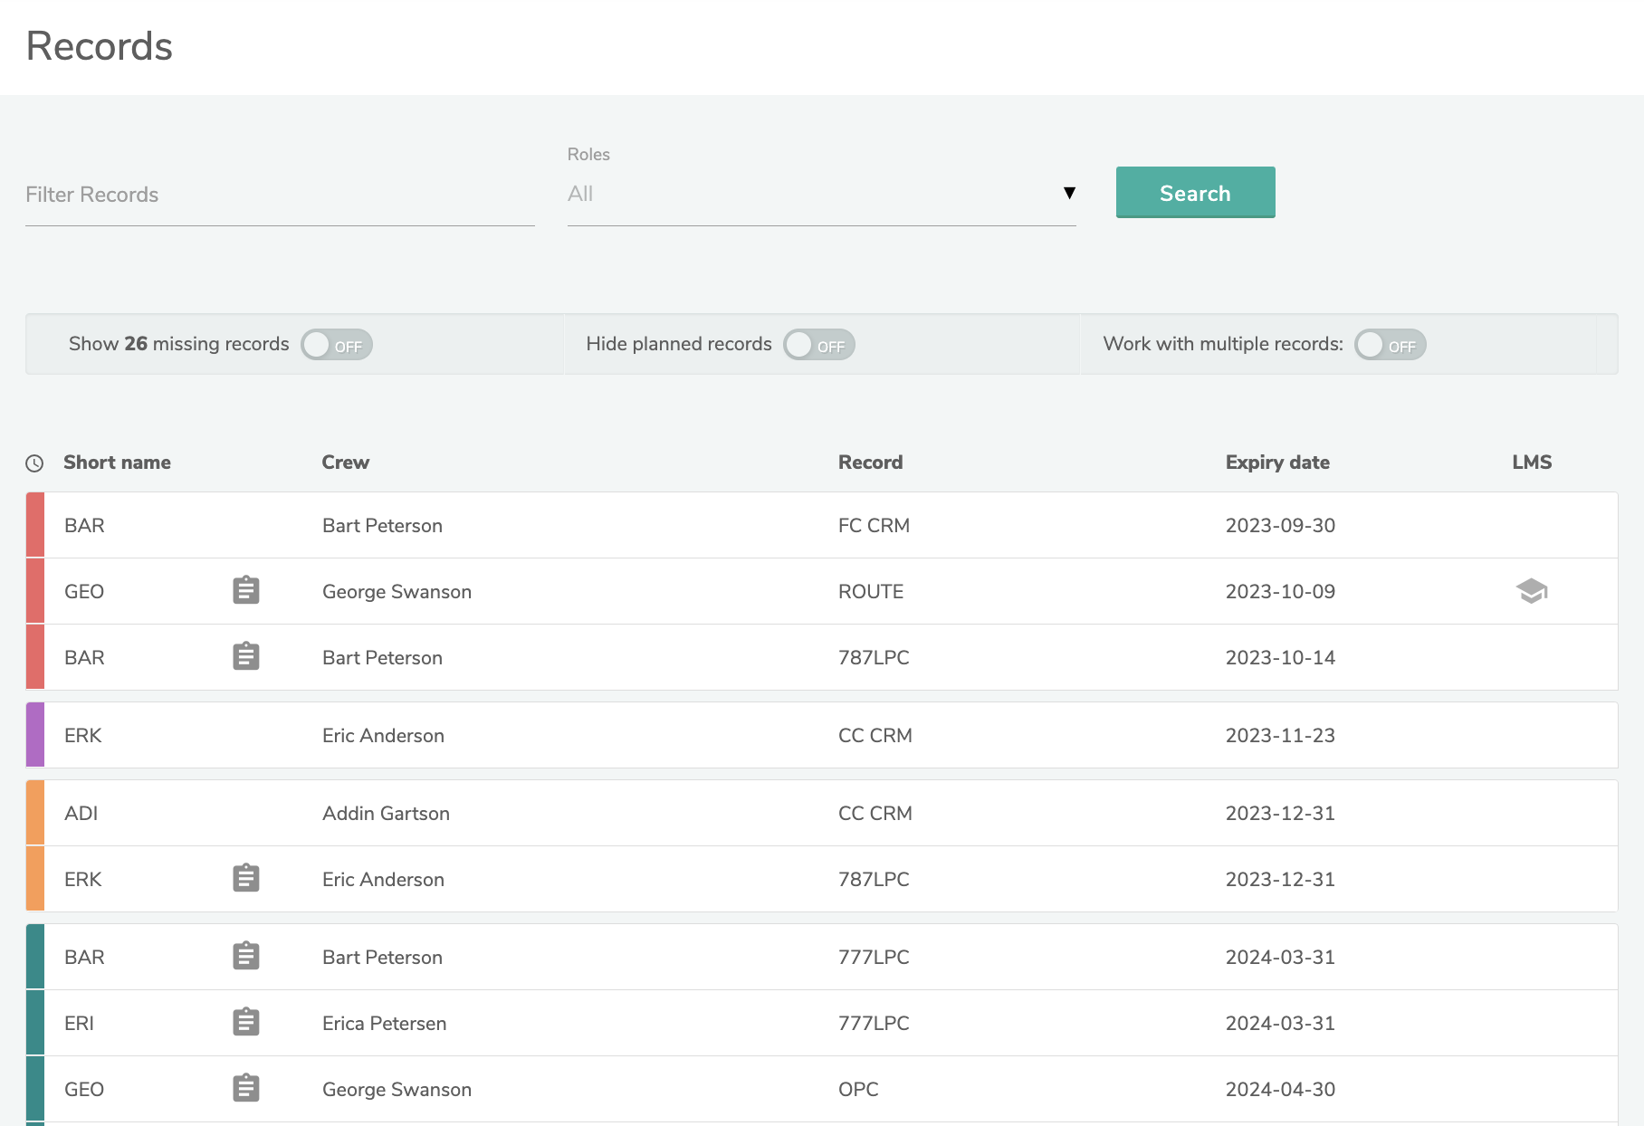The width and height of the screenshot is (1644, 1126).
Task: Open LMS graduation cap icon for George Swanson
Action: point(1531,591)
